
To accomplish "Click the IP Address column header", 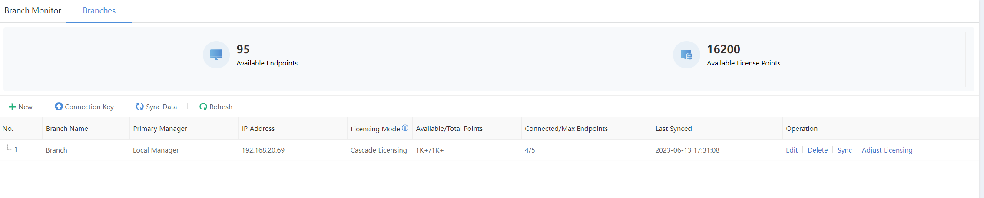I will pyautogui.click(x=258, y=128).
